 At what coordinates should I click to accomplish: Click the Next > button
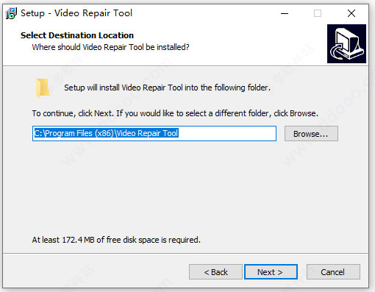pyautogui.click(x=271, y=272)
